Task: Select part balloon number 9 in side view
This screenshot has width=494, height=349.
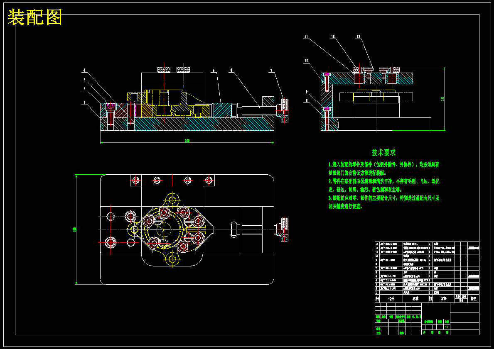Action: tap(306, 92)
